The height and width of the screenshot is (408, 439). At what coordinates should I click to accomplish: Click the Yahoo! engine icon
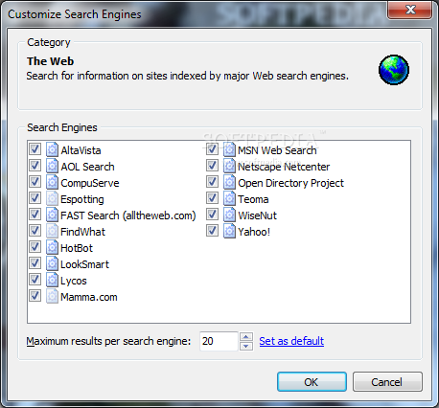click(229, 231)
